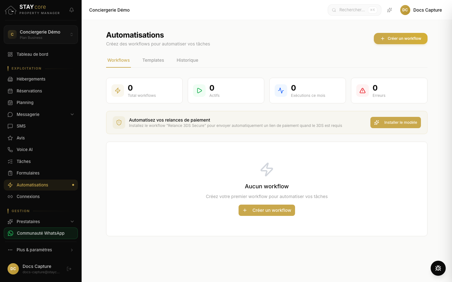Open Voice AI phone icon in sidebar
The width and height of the screenshot is (452, 282).
(x=10, y=150)
